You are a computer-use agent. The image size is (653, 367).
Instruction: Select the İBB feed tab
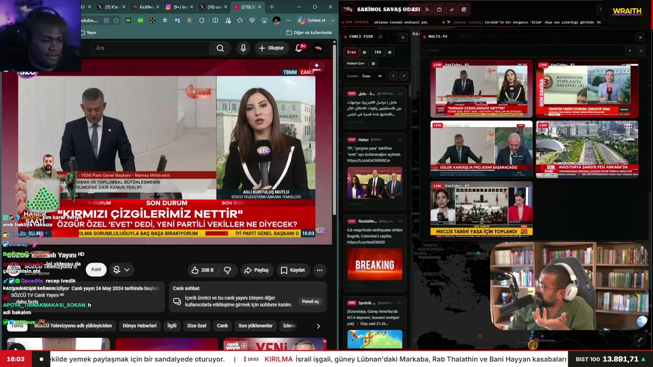click(x=378, y=52)
